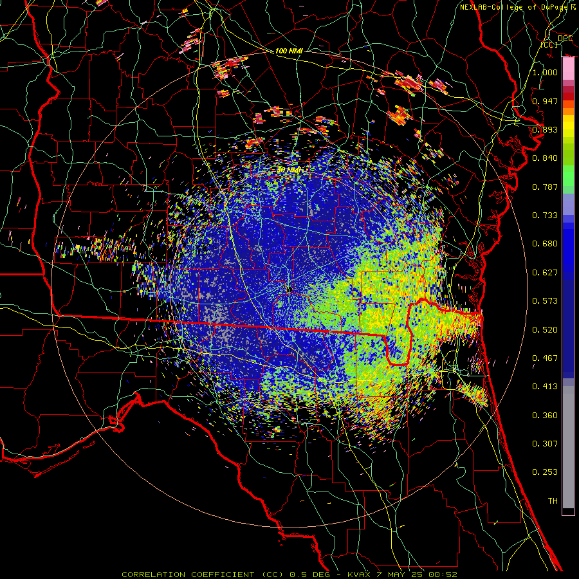579x579 pixels.
Task: Click the NEXLAB-College of DuPage credit text
Action: 517,7
